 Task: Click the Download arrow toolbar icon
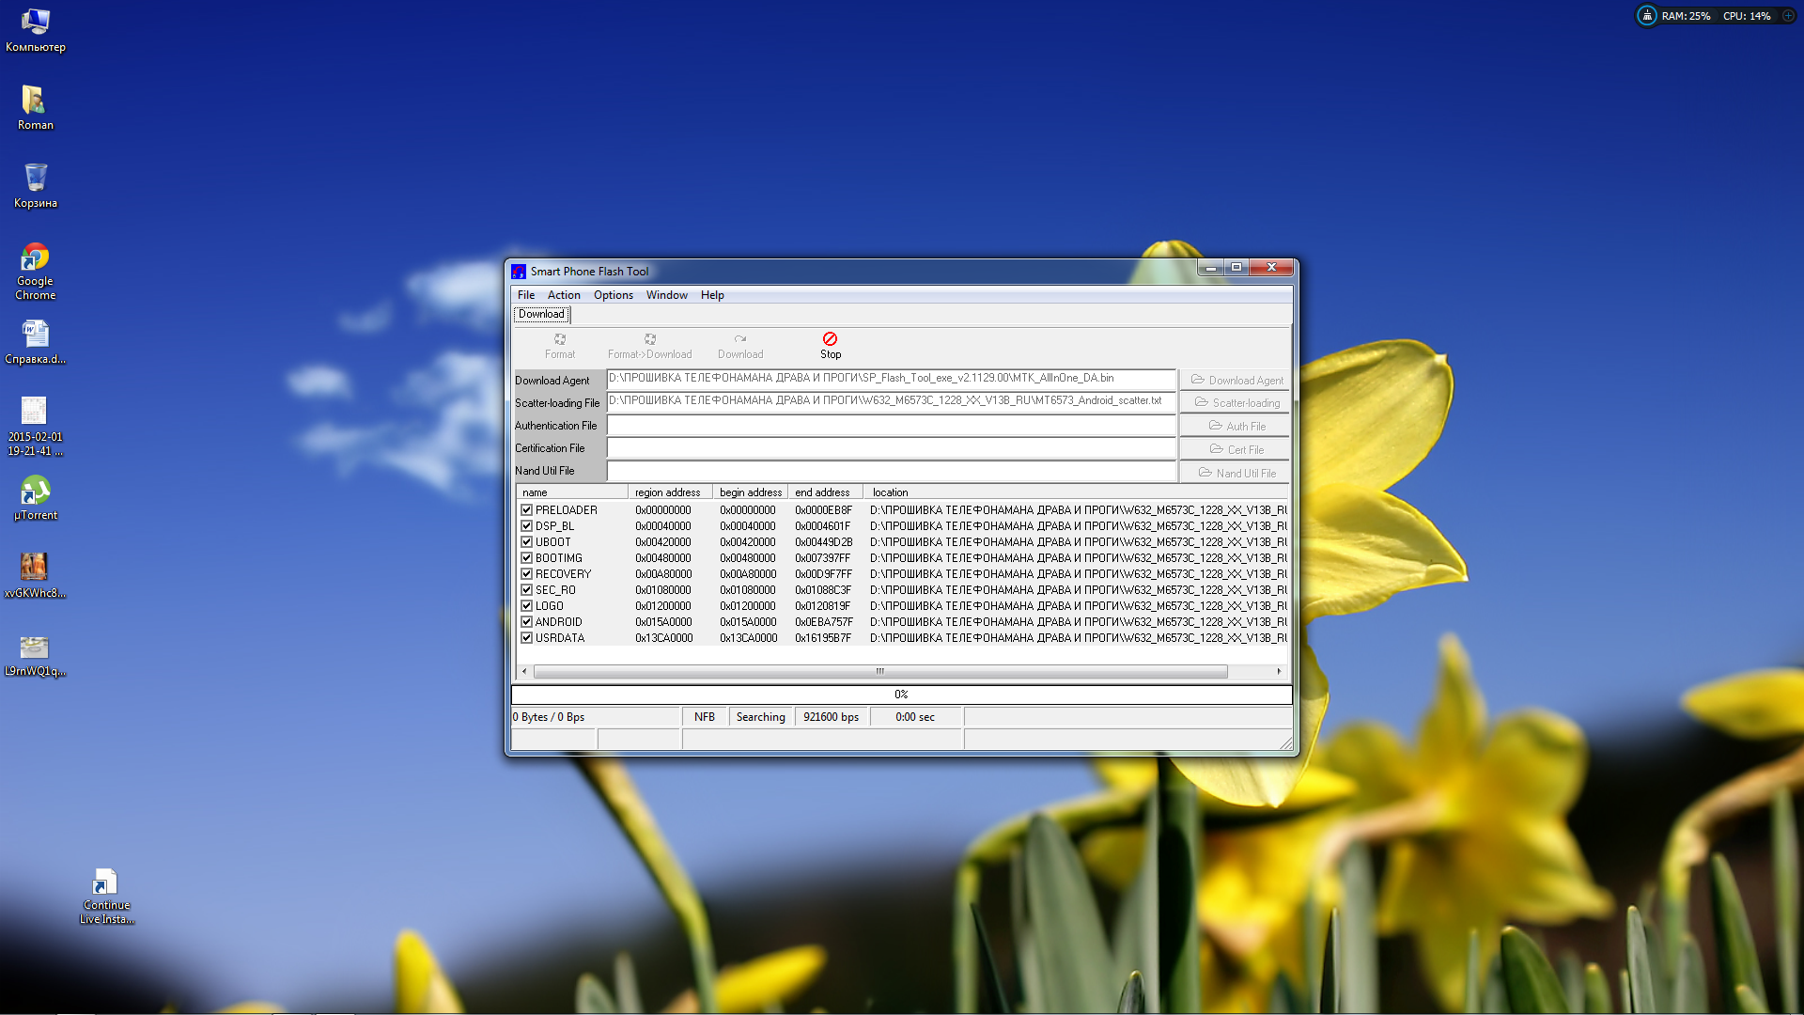740,339
